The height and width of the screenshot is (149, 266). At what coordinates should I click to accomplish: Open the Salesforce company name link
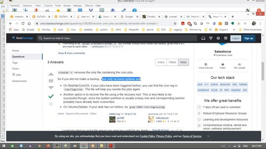223,51
